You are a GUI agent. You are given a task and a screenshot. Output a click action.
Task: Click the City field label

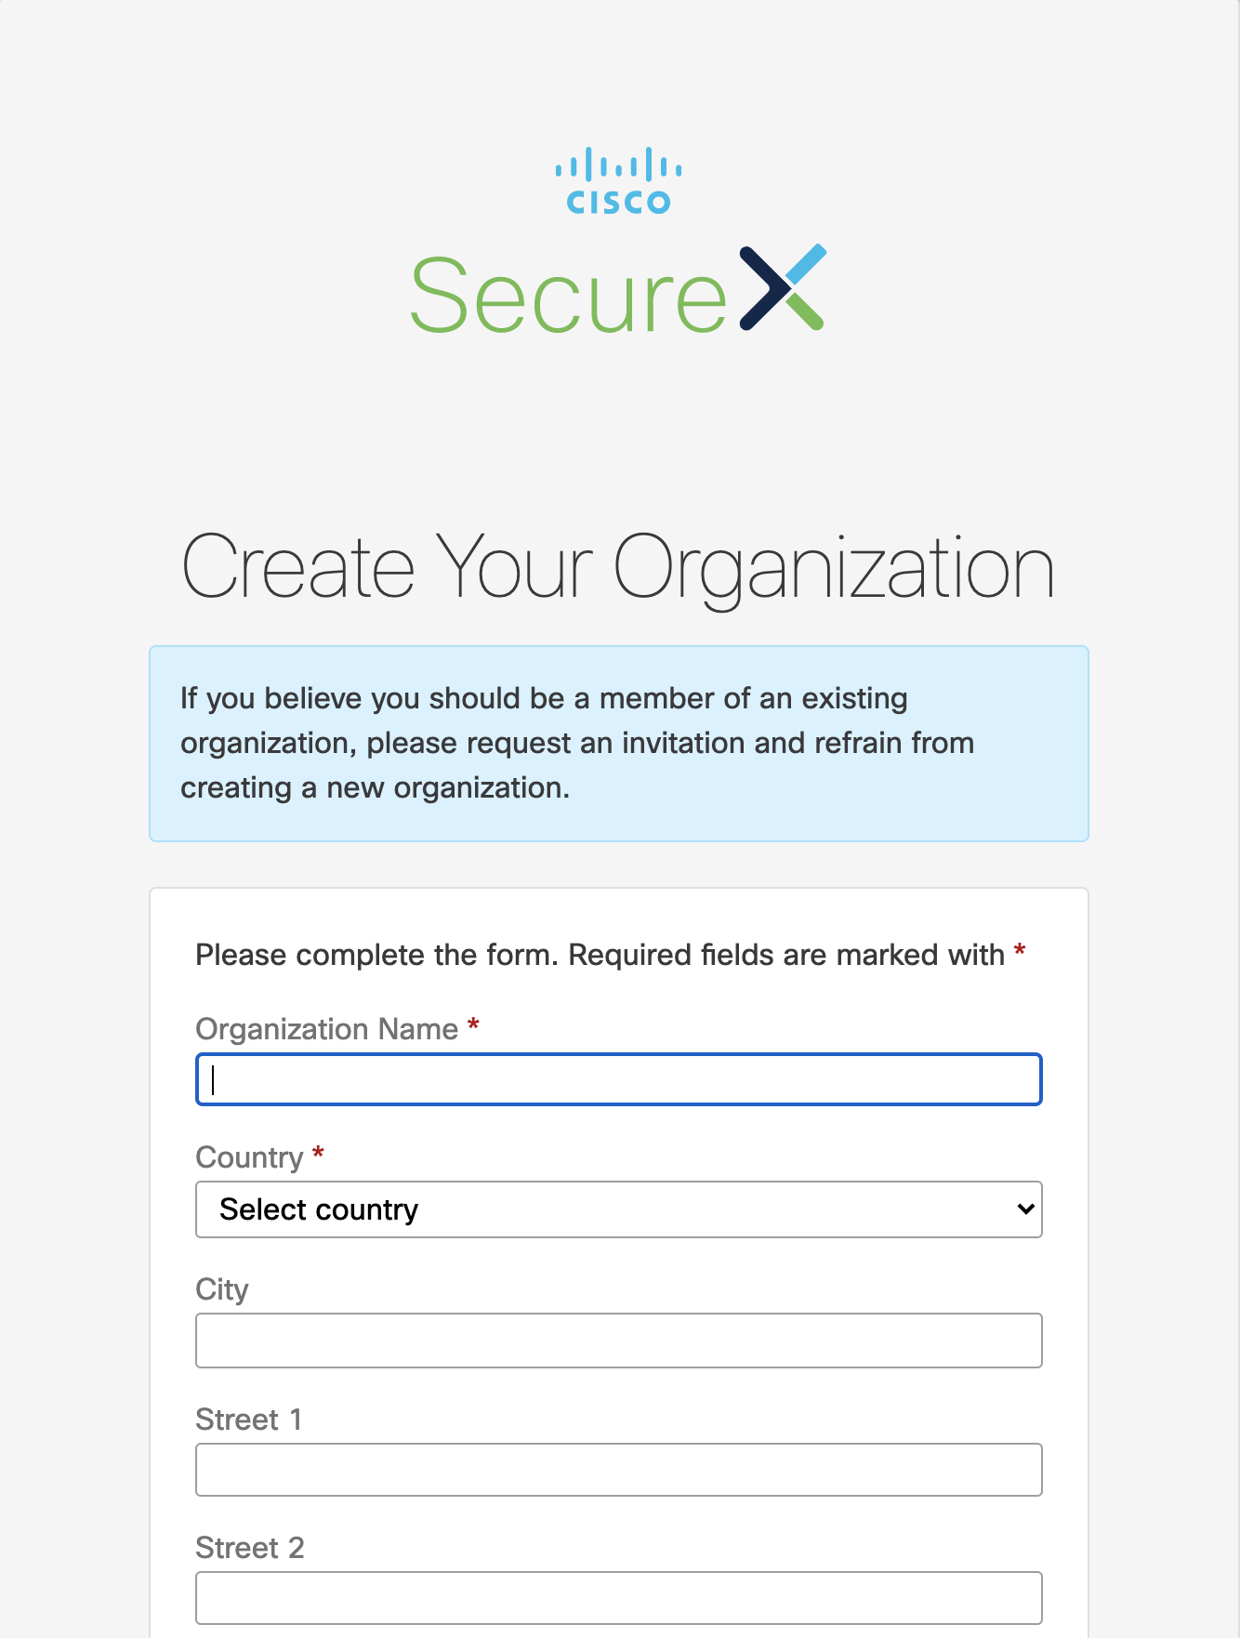tap(222, 1289)
